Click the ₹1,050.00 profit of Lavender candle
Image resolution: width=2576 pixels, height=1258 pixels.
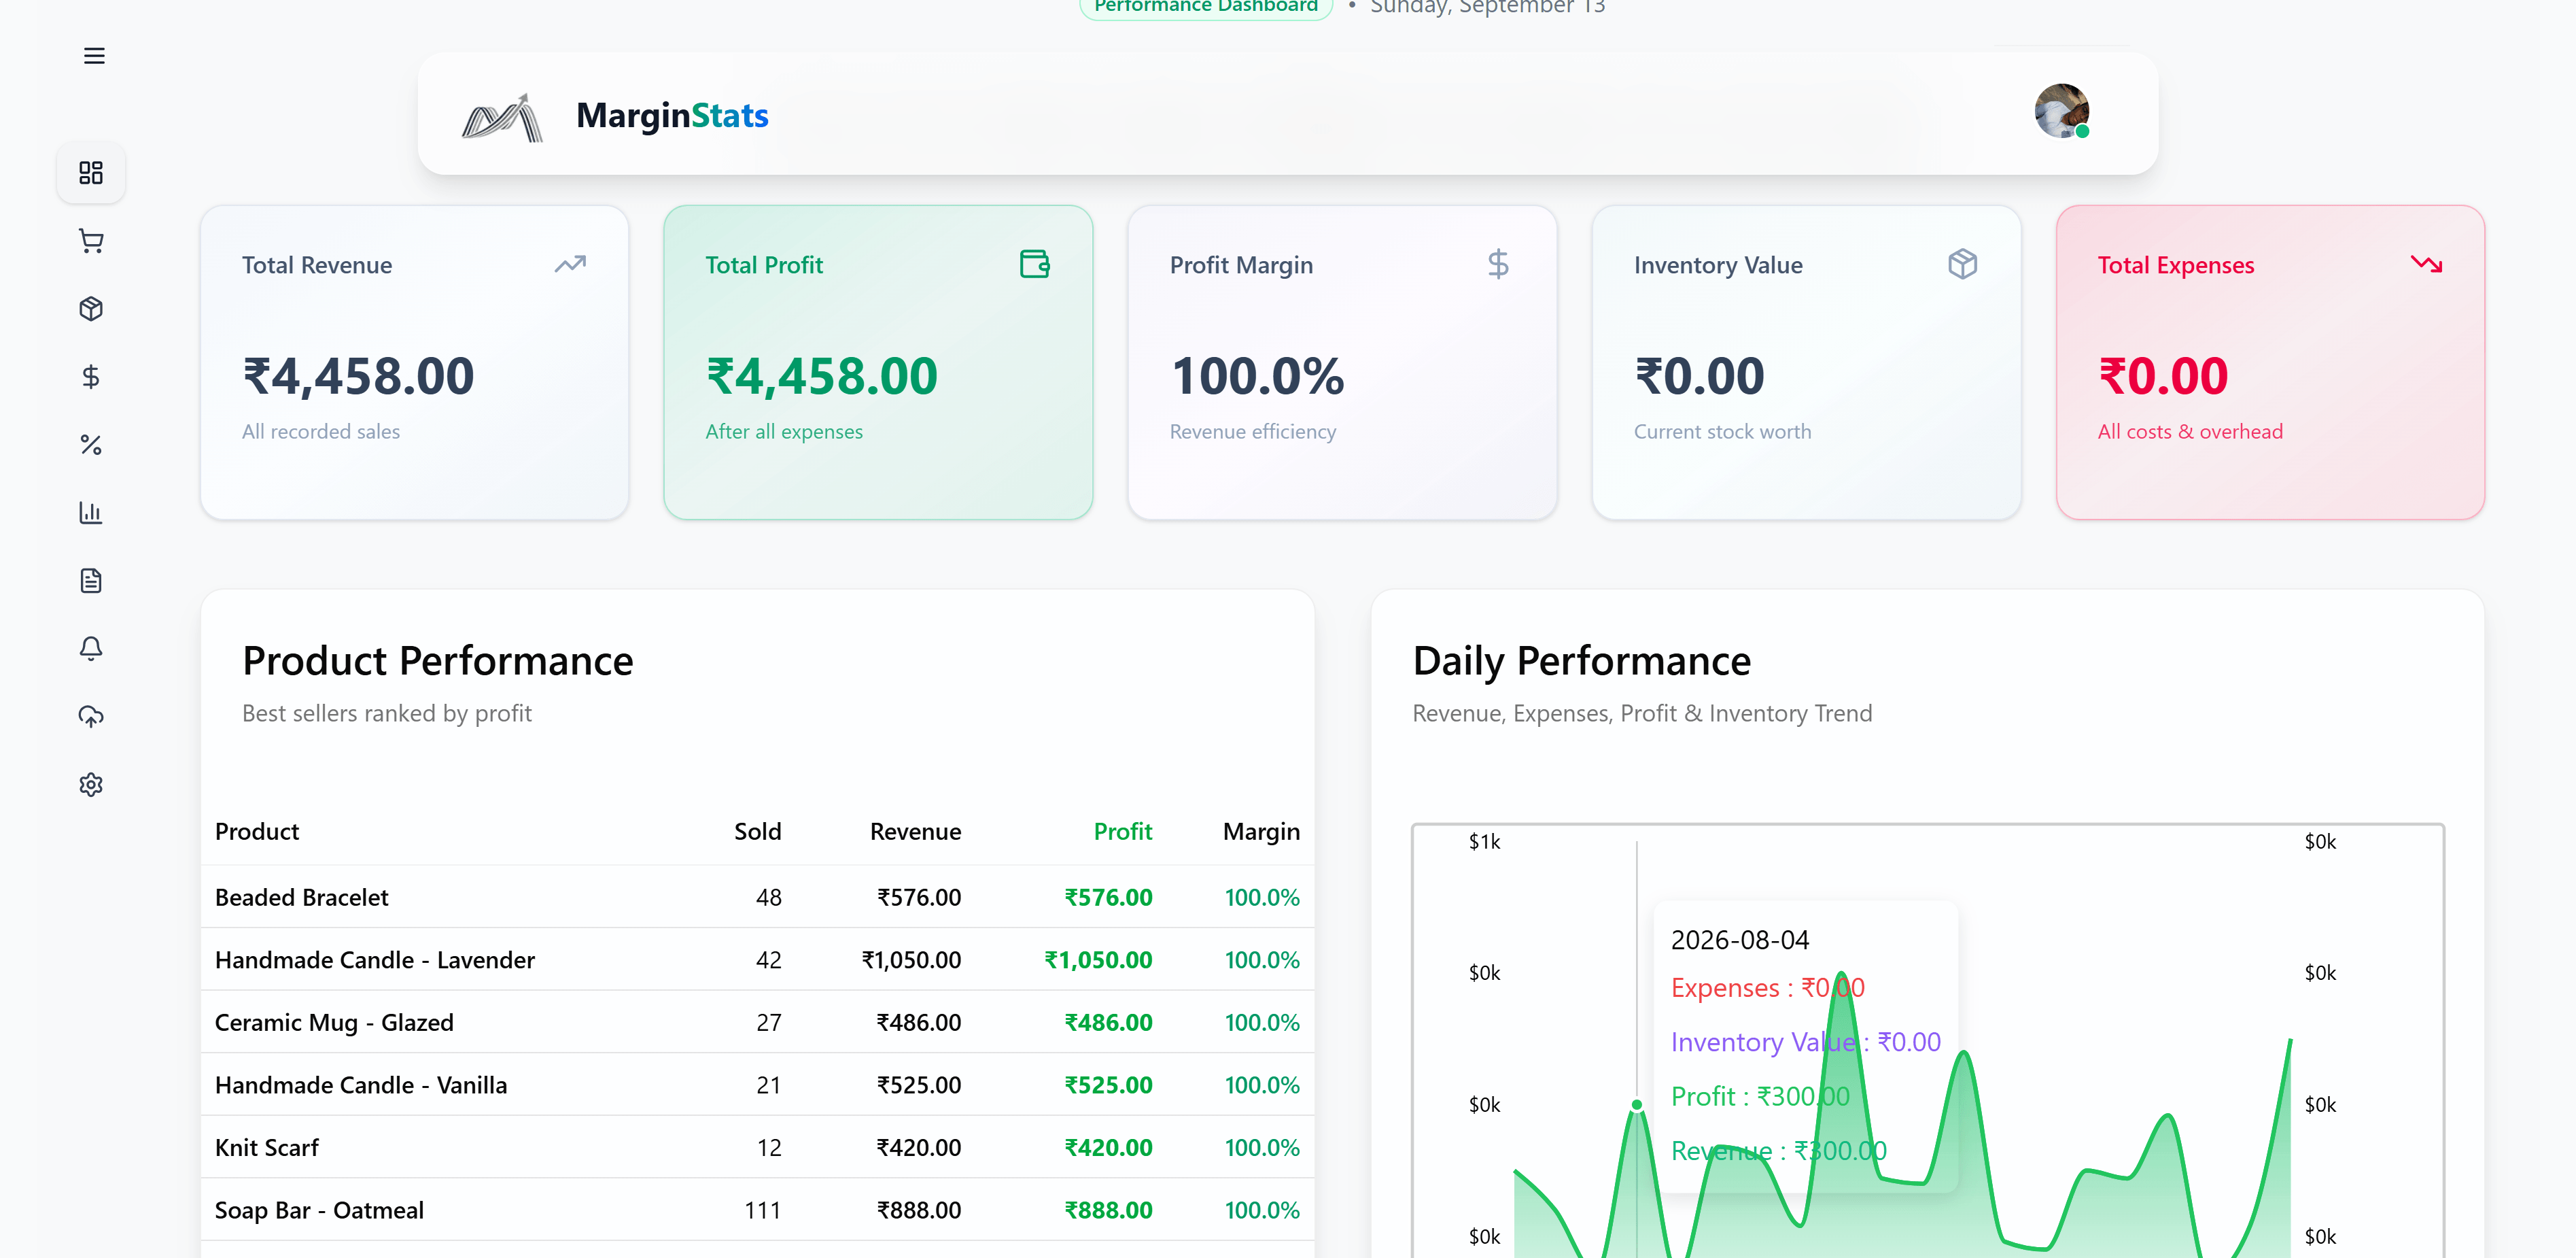click(1098, 959)
